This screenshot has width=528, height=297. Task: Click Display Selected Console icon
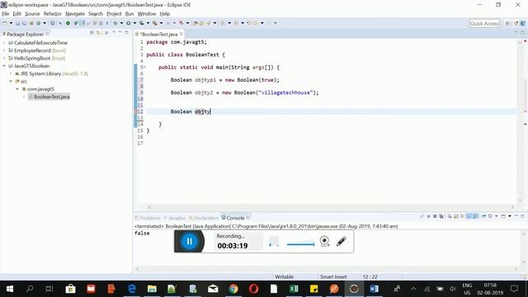490,216
